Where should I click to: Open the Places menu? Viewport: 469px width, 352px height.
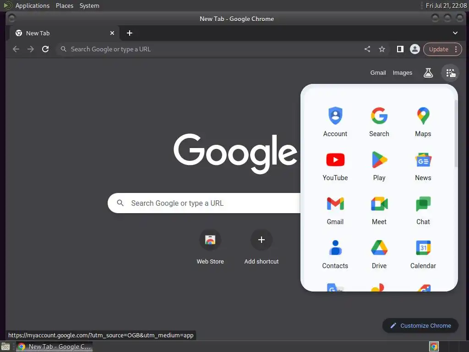pos(65,5)
